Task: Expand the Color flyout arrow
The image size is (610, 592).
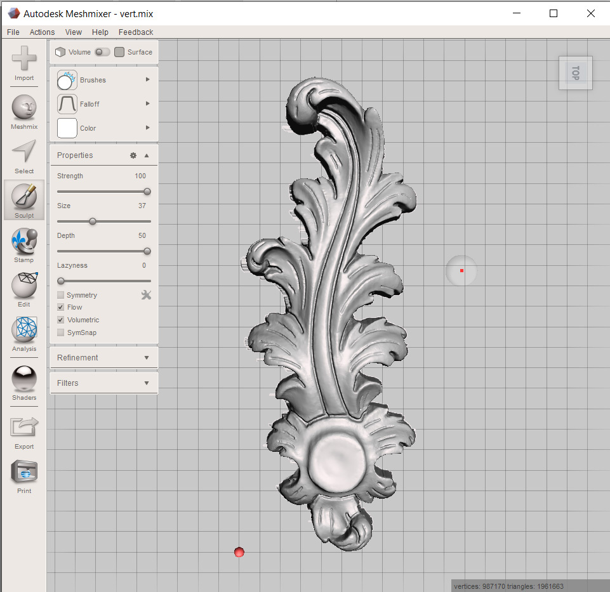Action: pos(147,128)
